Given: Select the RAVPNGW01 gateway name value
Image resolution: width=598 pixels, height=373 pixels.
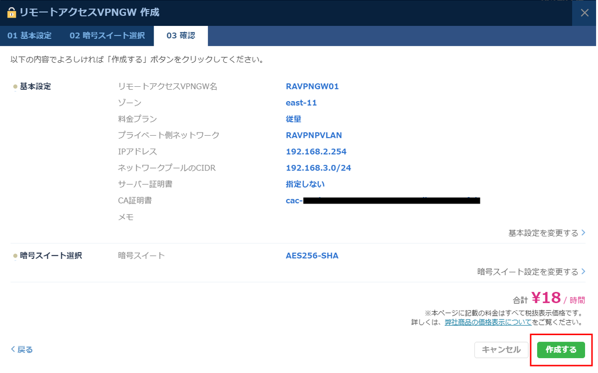Looking at the screenshot, I should pos(312,86).
